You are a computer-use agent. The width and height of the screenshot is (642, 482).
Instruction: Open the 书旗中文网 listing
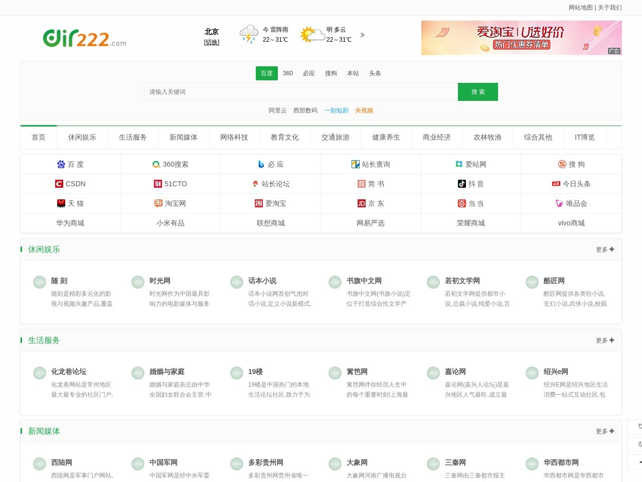[364, 281]
